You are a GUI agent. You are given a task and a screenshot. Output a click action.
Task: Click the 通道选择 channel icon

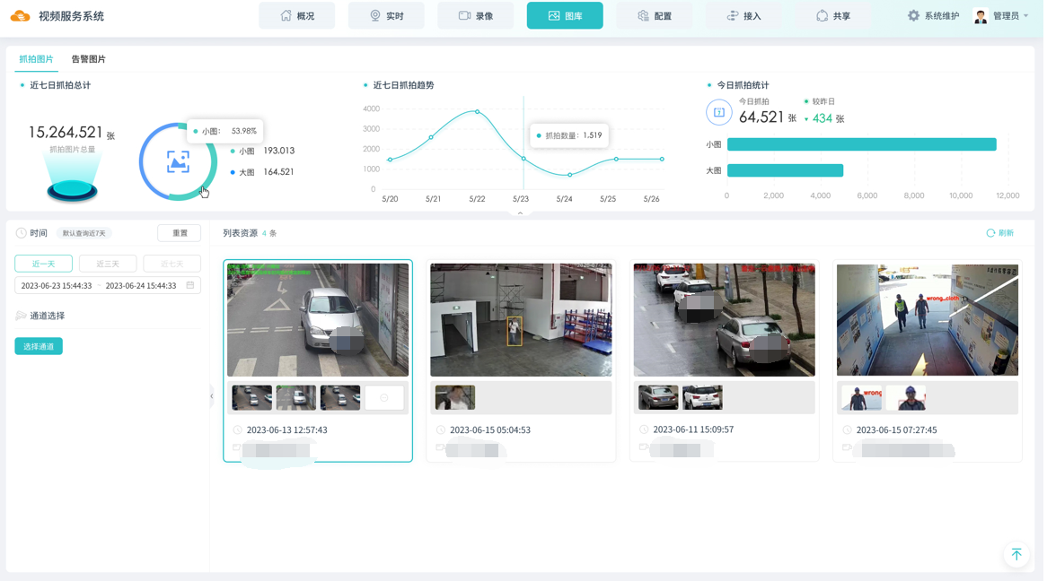[x=21, y=316]
